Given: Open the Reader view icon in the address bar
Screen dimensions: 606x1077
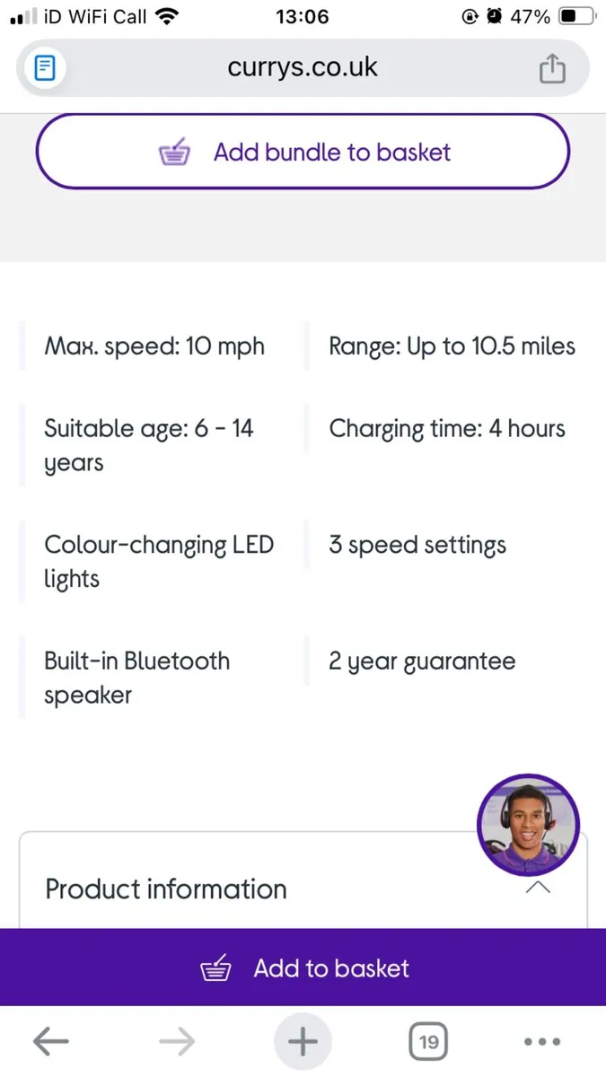Looking at the screenshot, I should pos(44,67).
